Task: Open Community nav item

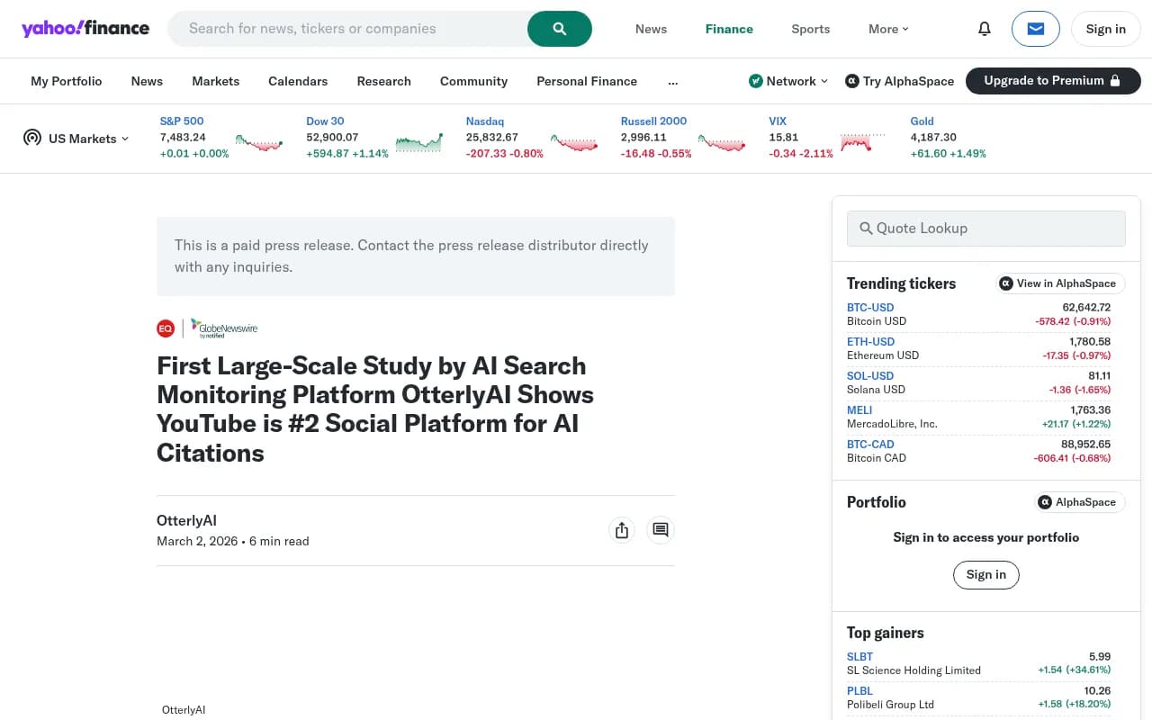Action: tap(473, 81)
